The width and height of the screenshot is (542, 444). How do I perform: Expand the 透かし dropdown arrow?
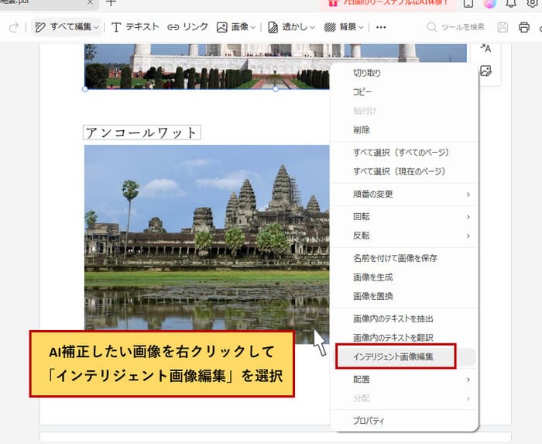tap(313, 27)
